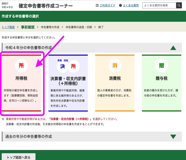This screenshot has height=160, width=186.
Task: Open the よくある質問 link
Action: pyautogui.click(x=130, y=6)
